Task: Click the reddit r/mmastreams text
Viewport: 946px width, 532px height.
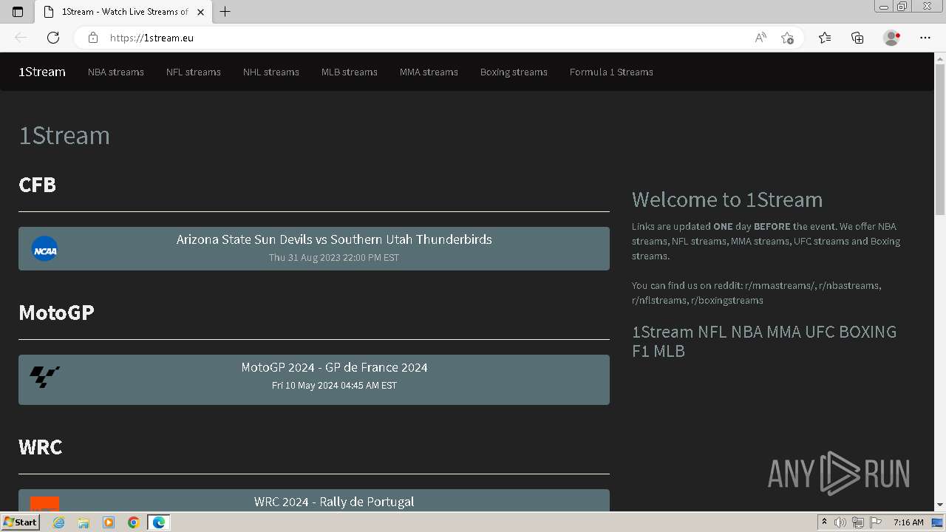Action: point(780,285)
